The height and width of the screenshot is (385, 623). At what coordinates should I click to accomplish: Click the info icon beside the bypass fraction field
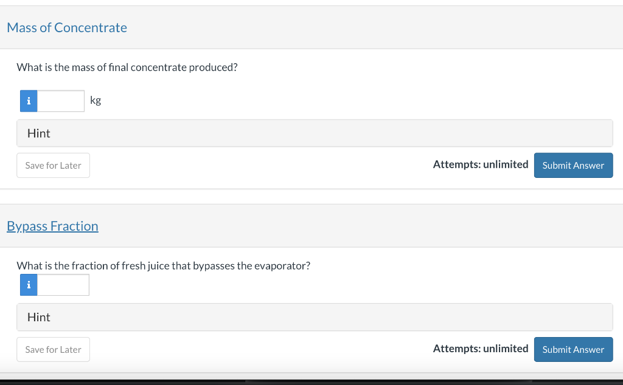tap(29, 285)
